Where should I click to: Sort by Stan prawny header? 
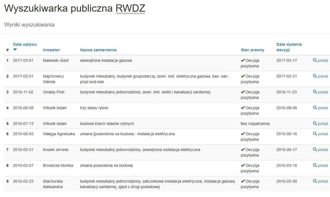(252, 50)
